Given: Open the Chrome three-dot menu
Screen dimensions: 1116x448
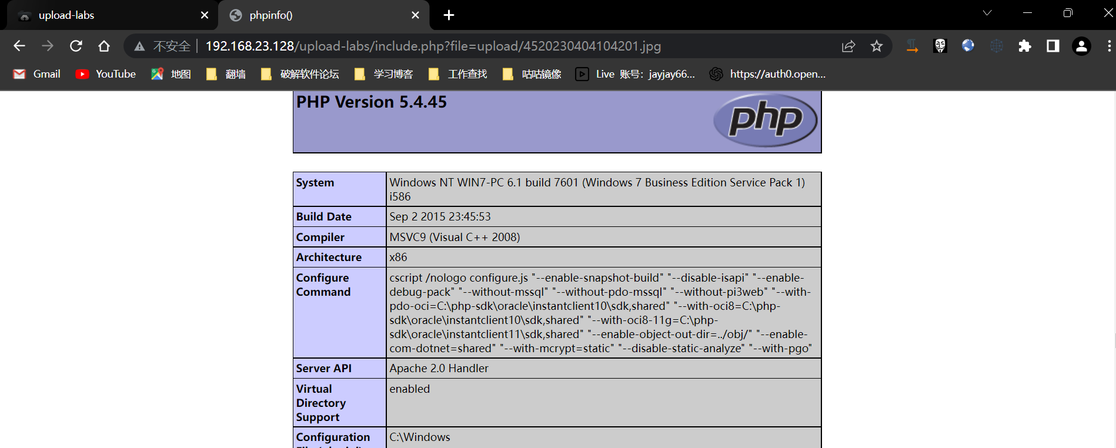Looking at the screenshot, I should pyautogui.click(x=1108, y=46).
